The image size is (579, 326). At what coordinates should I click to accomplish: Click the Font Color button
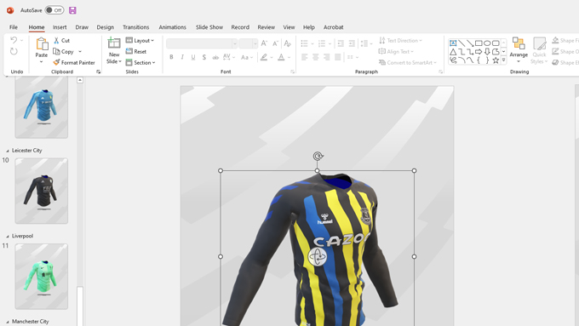[281, 57]
